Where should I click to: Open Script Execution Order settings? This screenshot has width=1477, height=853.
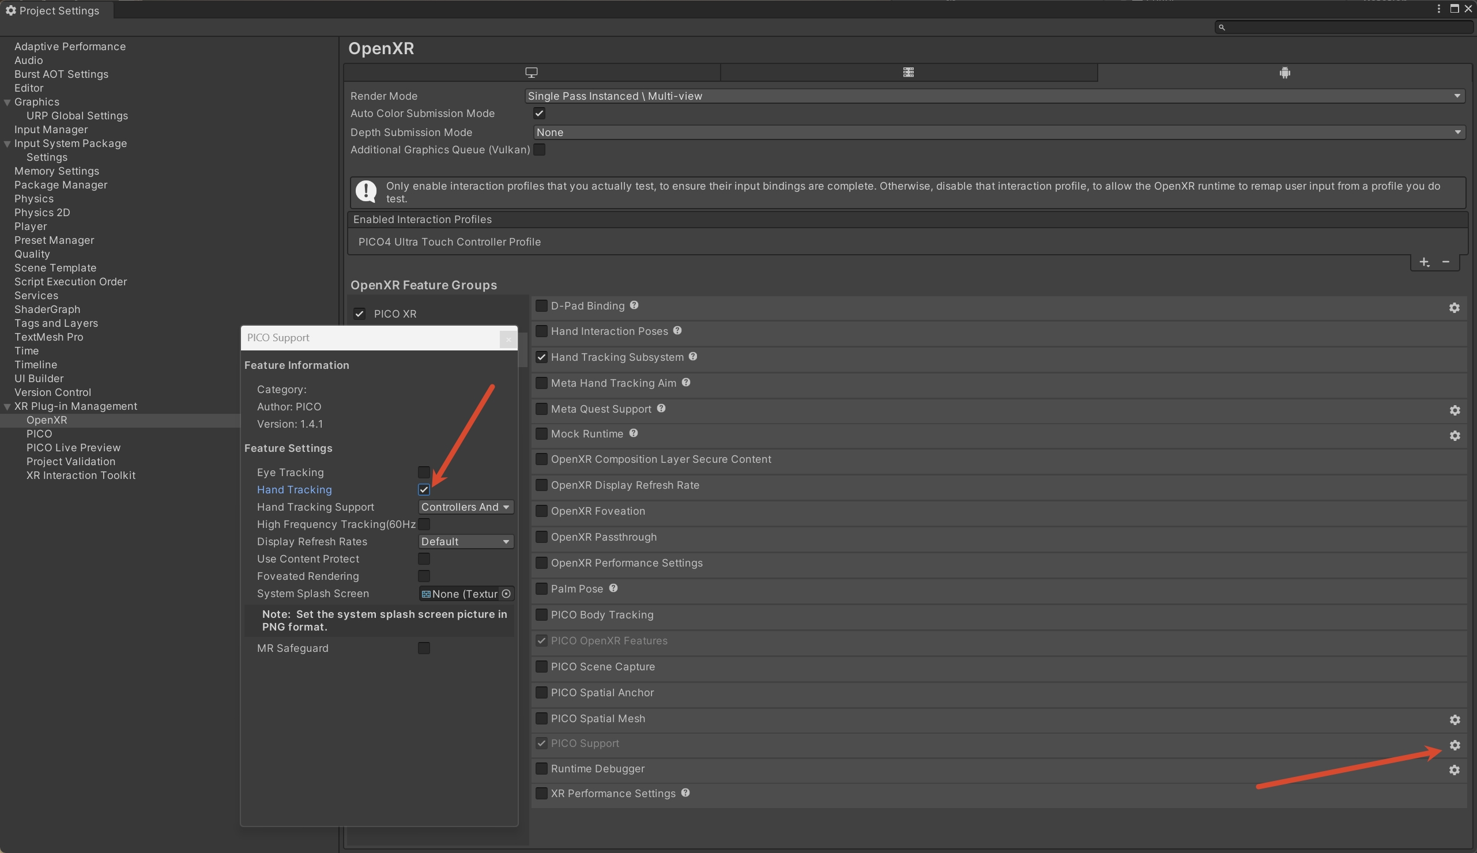pos(70,281)
